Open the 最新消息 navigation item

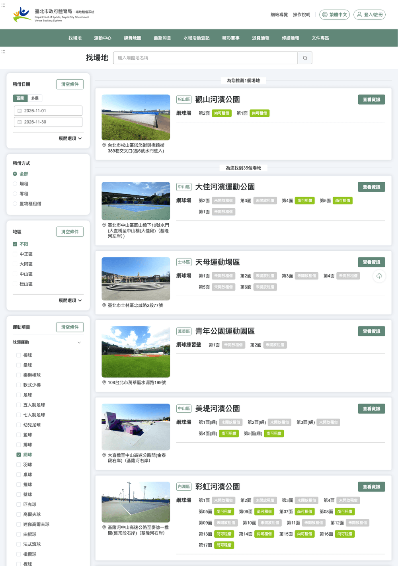pos(162,38)
